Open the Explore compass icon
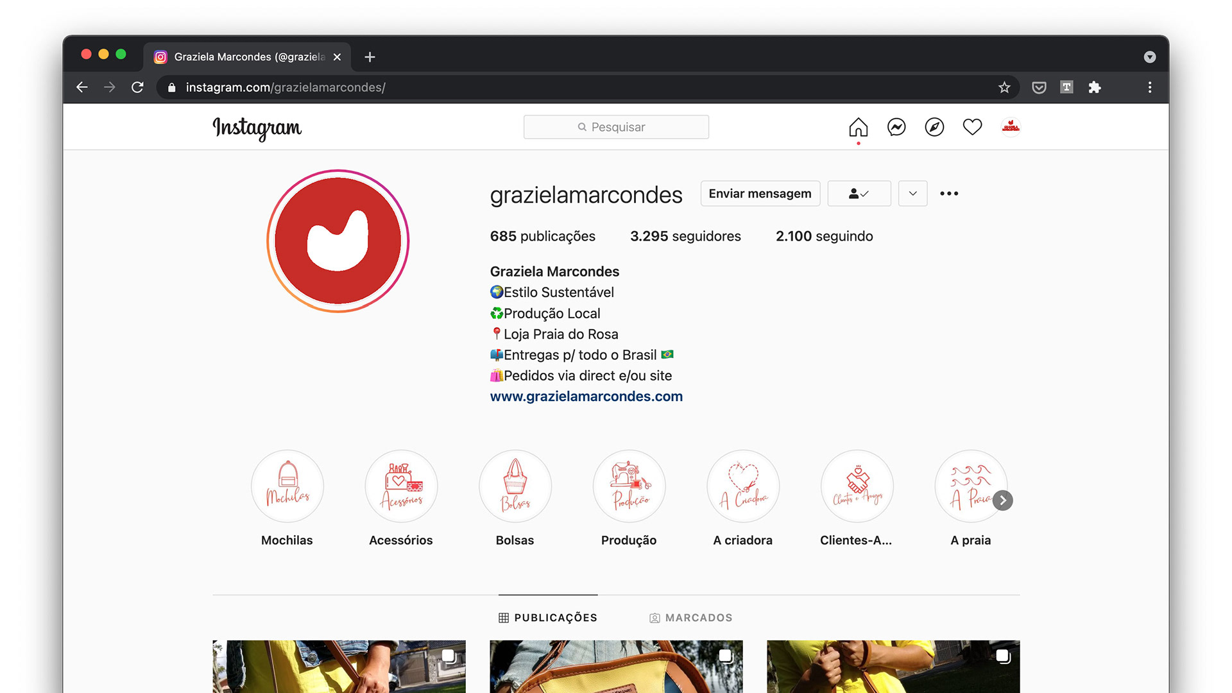This screenshot has height=693, width=1232. (934, 127)
